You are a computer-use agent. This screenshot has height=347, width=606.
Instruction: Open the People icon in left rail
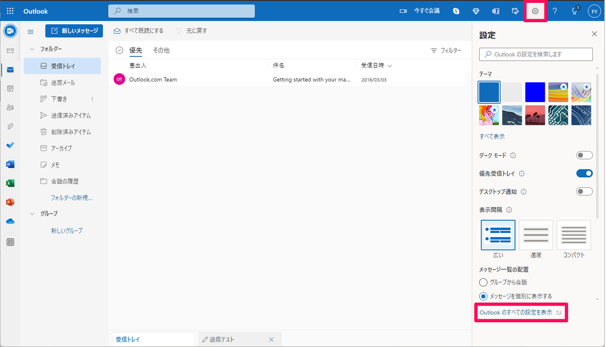(10, 107)
